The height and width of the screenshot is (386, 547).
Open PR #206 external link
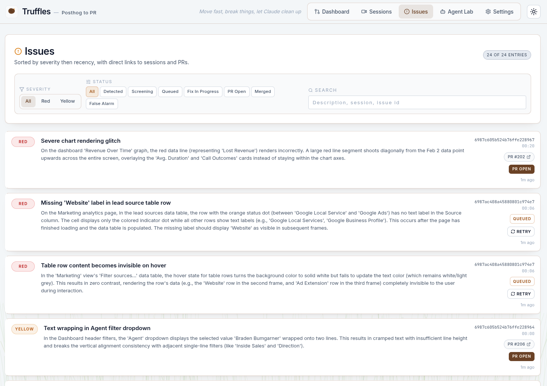click(x=519, y=344)
